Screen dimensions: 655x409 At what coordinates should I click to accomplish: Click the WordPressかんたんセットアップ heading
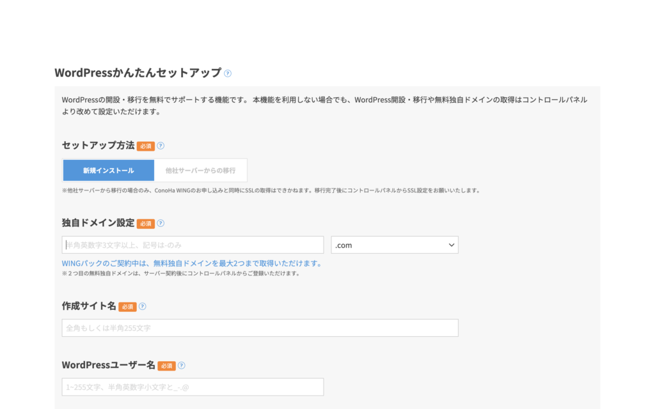click(x=138, y=73)
